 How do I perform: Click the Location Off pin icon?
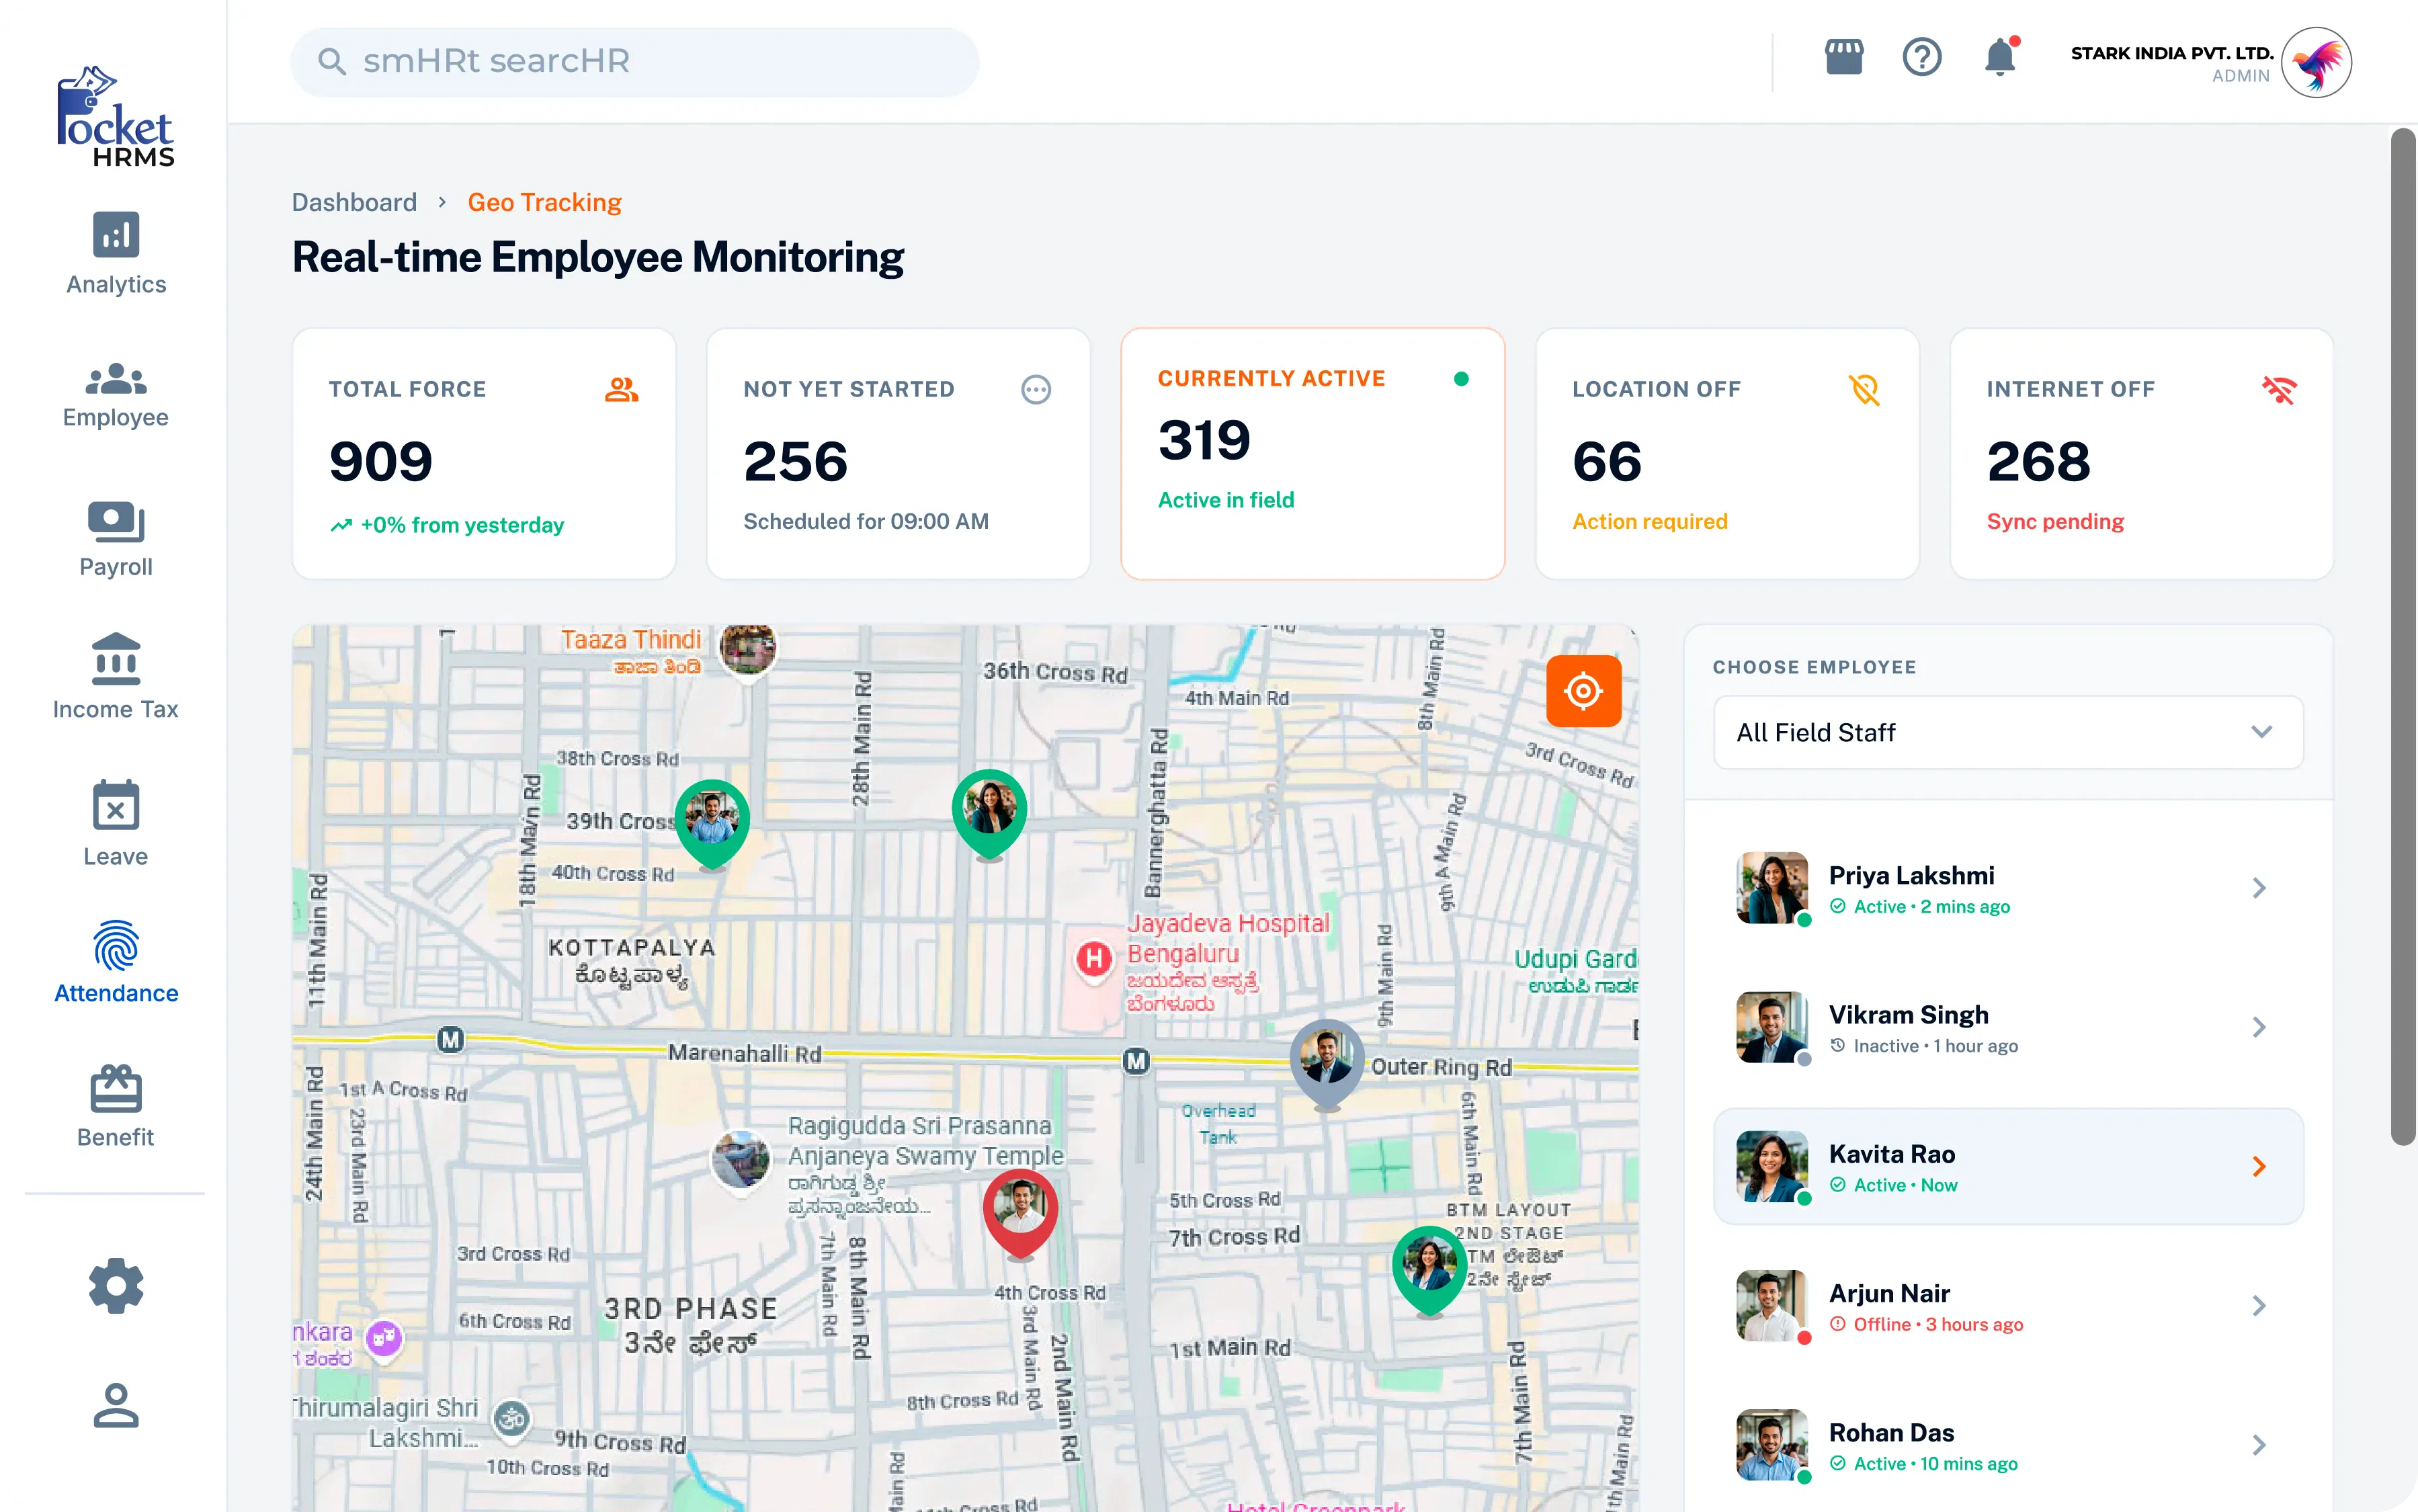click(1865, 389)
